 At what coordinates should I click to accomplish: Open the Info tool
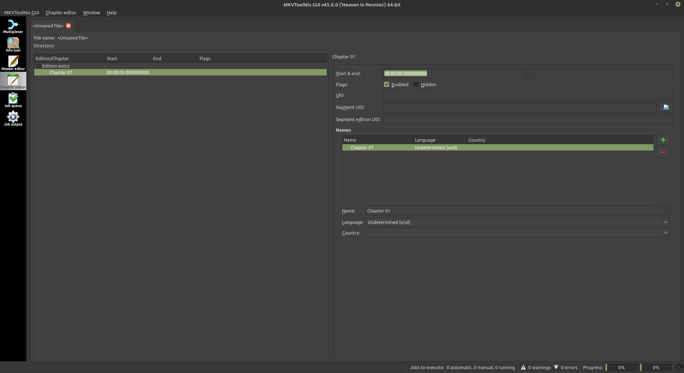click(13, 45)
